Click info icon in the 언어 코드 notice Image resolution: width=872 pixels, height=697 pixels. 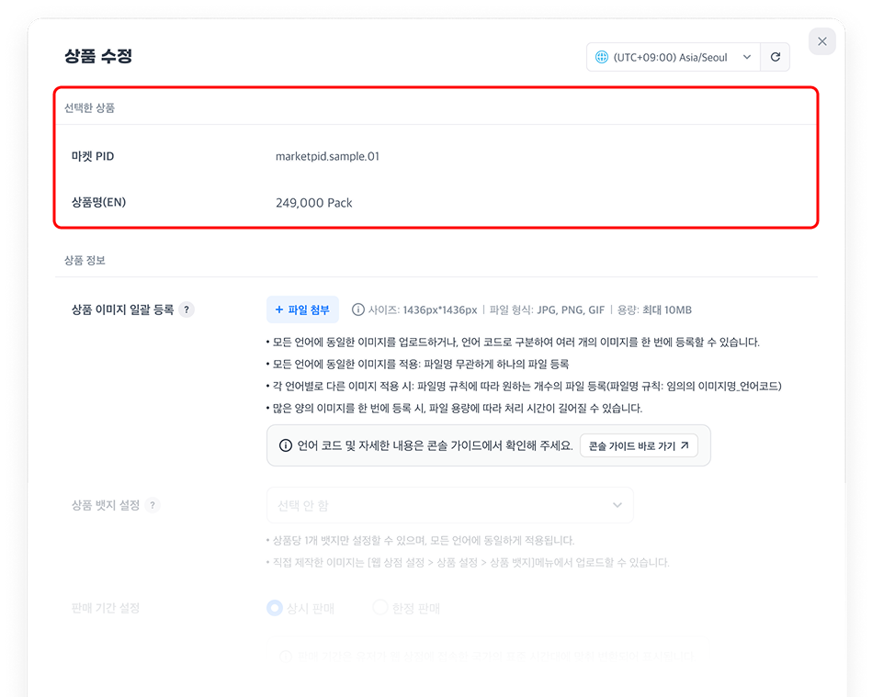[x=286, y=446]
